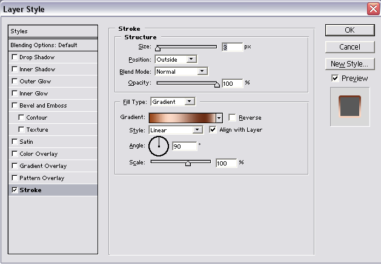This screenshot has width=381, height=264.
Task: Select the Inner Shadow label
Action: click(x=37, y=69)
